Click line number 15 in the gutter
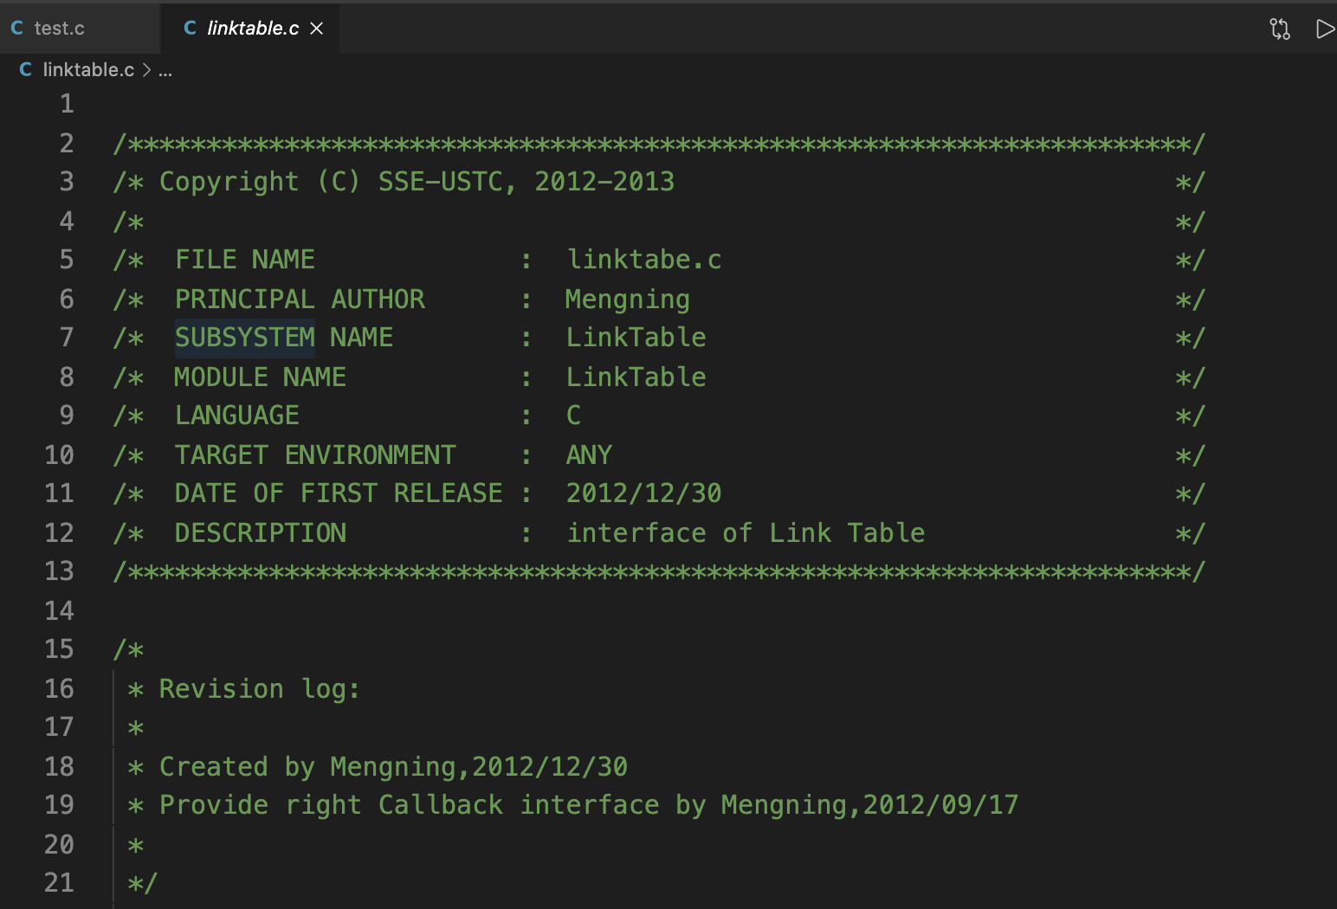 click(x=59, y=649)
